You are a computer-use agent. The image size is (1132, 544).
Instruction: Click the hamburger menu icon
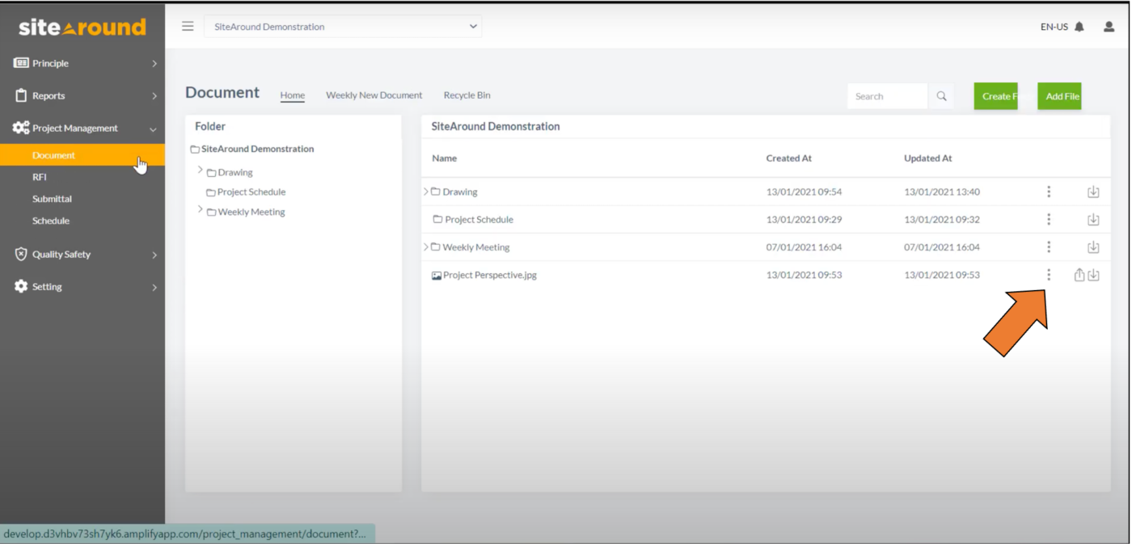(x=187, y=25)
